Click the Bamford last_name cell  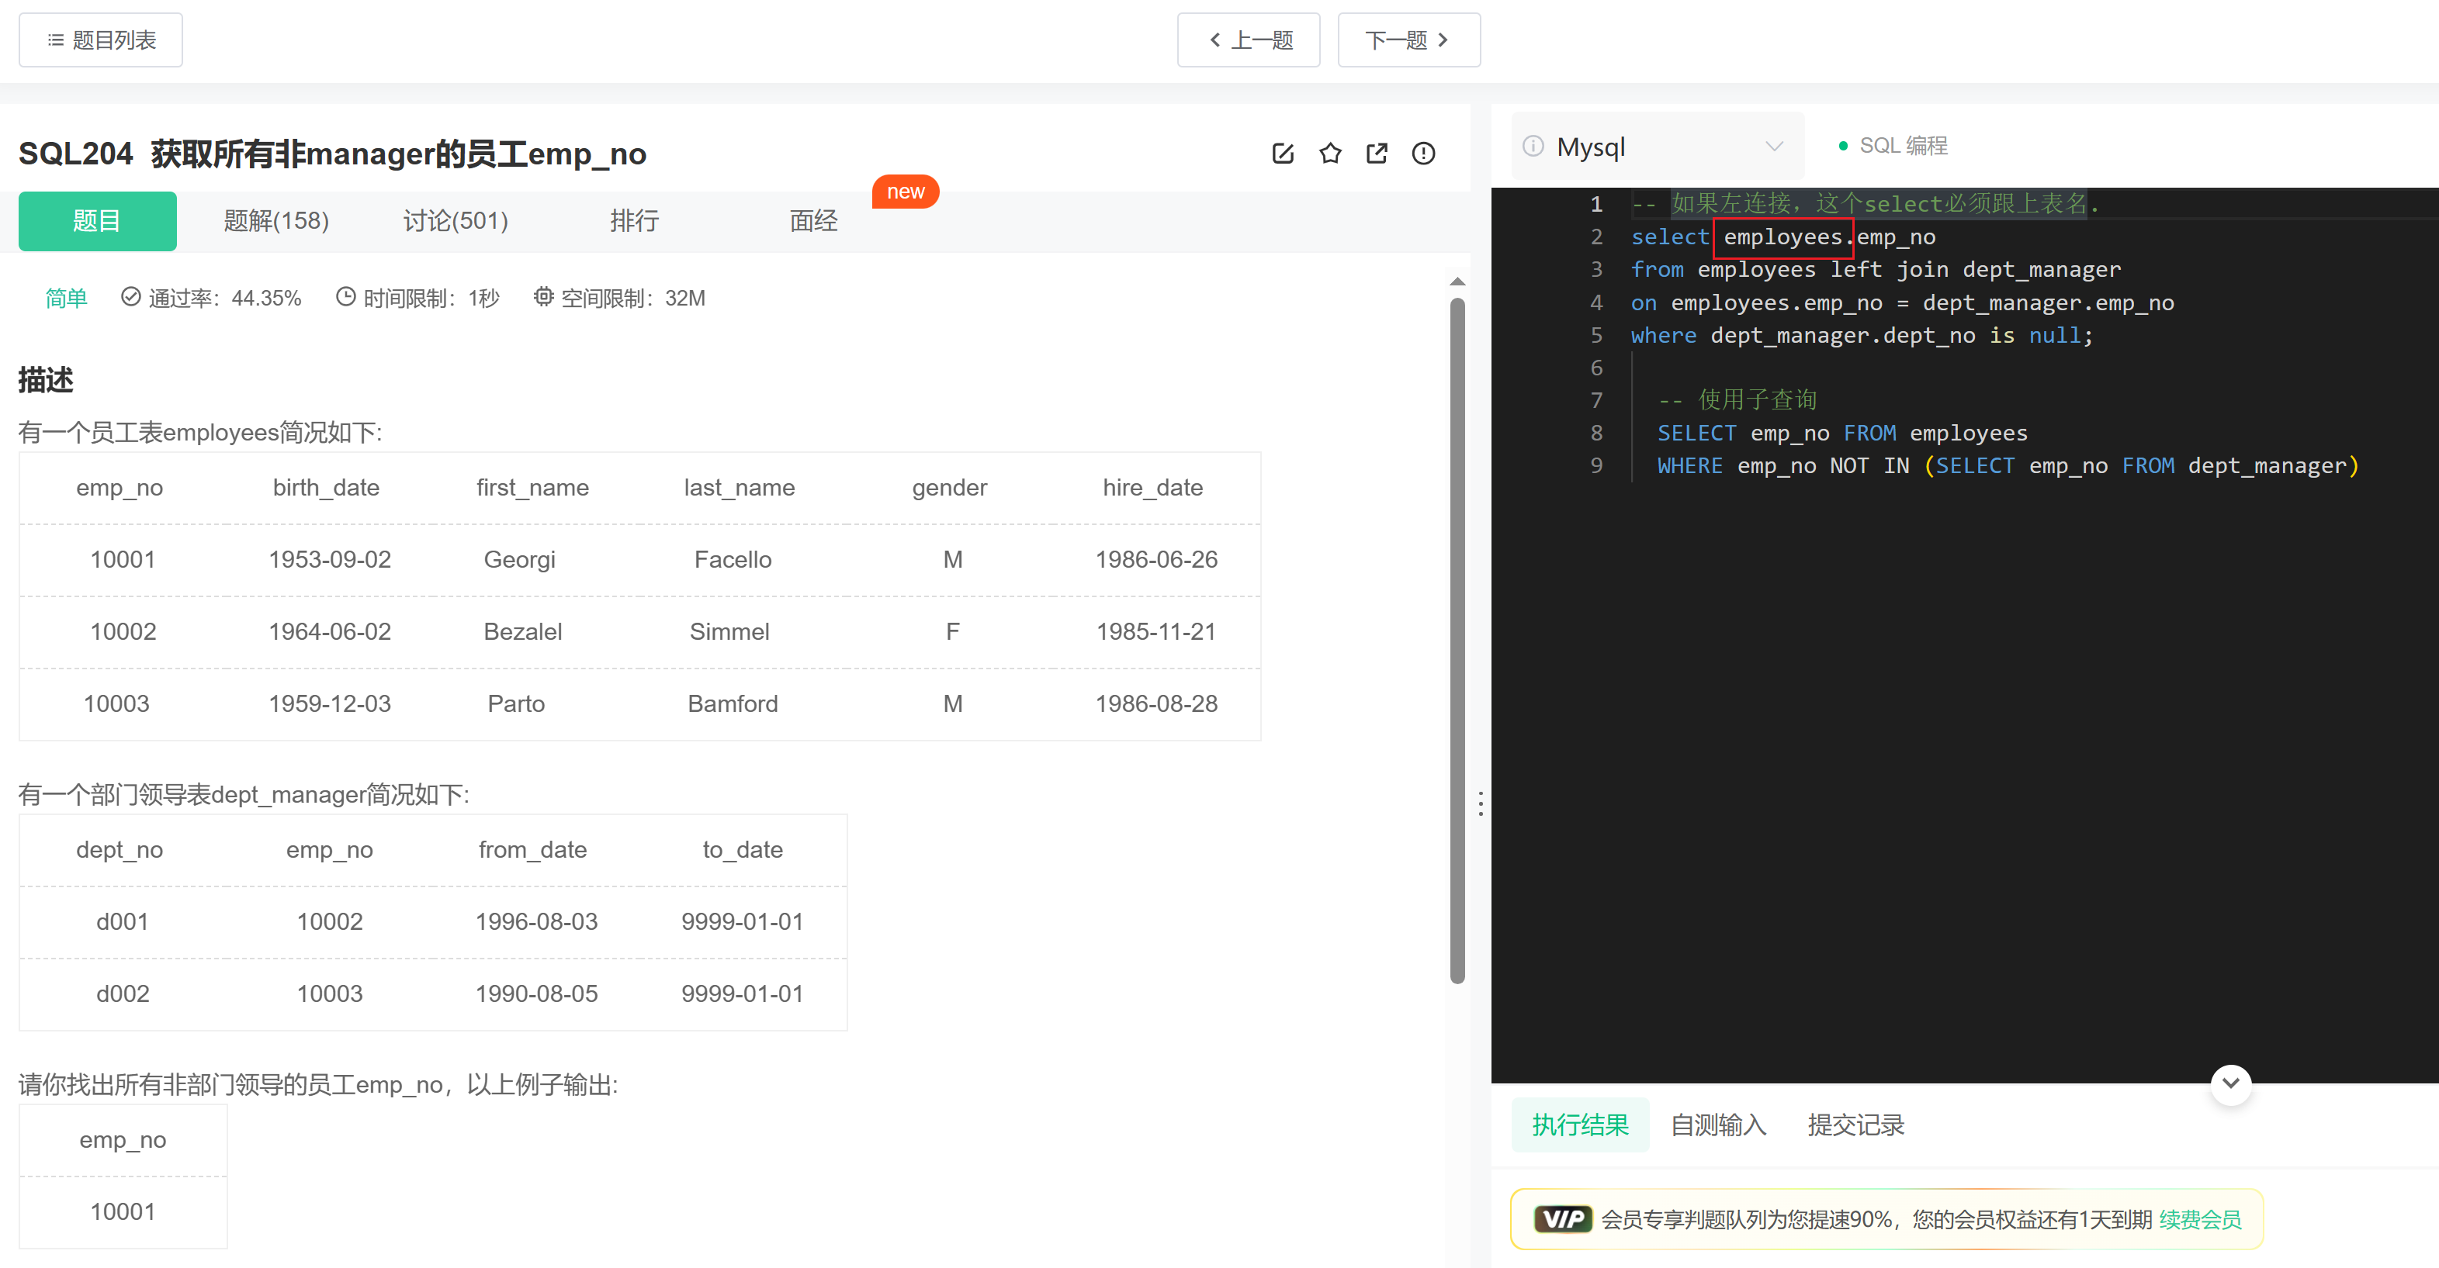coord(733,703)
